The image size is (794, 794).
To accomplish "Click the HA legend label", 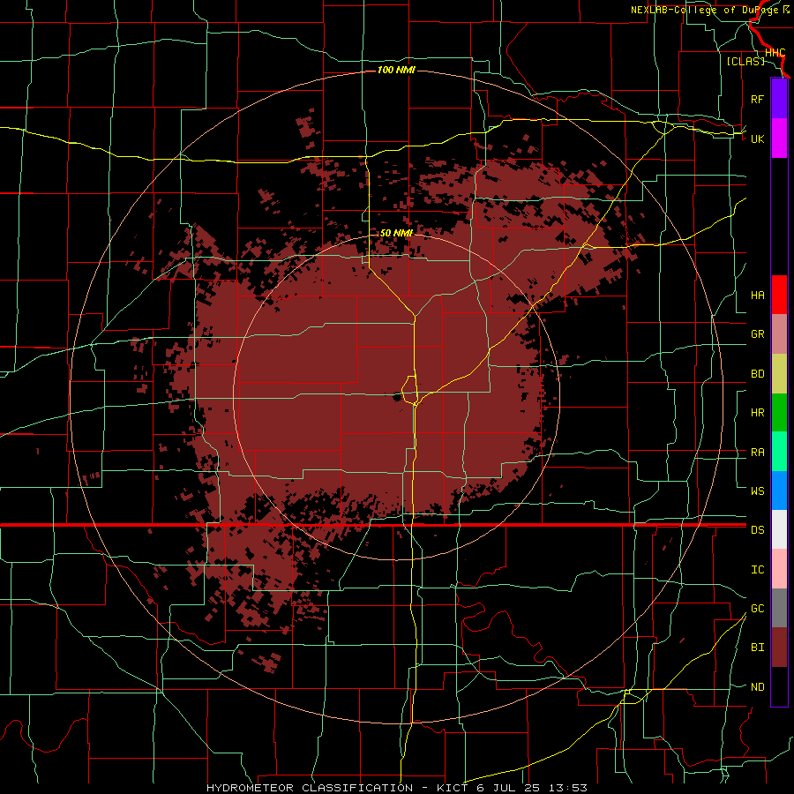I will (757, 295).
